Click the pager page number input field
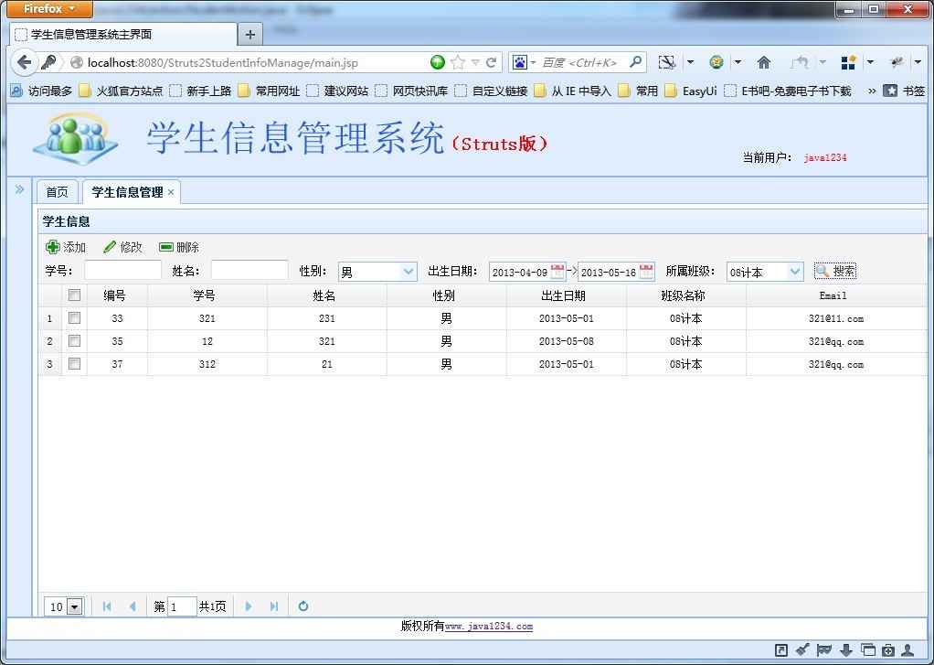 pos(182,606)
